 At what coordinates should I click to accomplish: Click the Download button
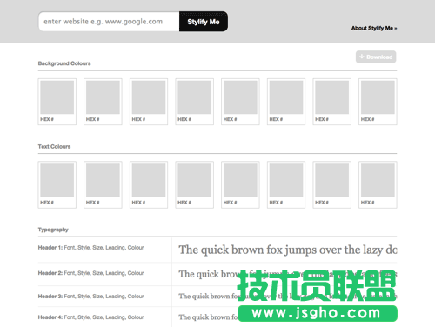coord(376,57)
